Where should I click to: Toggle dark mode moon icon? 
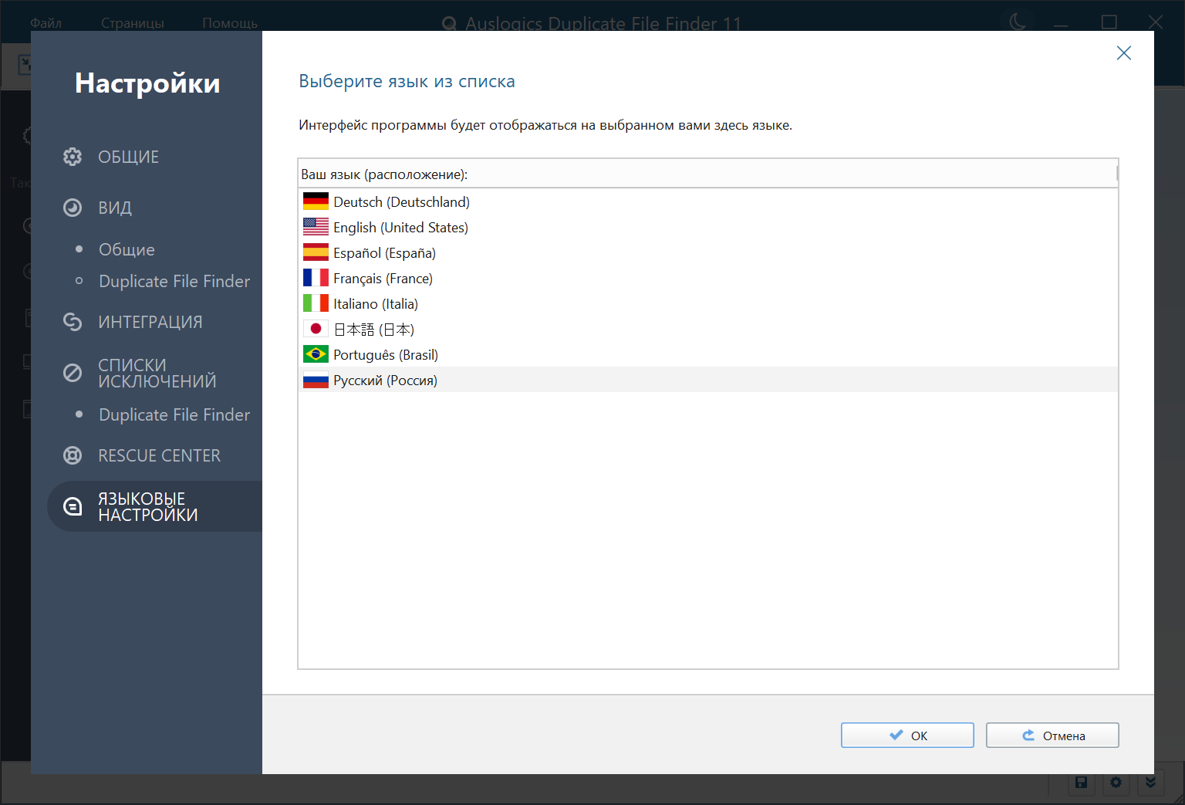coord(1018,22)
